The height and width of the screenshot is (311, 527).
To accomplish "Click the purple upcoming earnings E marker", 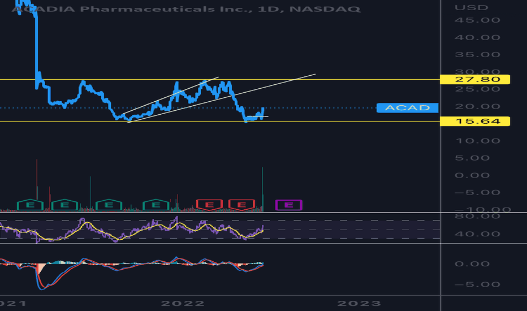I will 289,205.
